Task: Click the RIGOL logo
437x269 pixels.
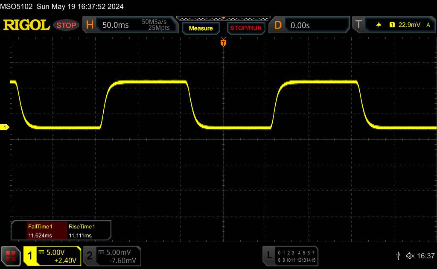Action: click(26, 25)
